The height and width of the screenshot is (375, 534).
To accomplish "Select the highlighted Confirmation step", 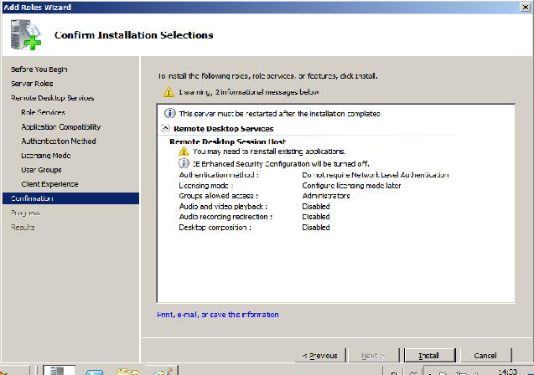I will pyautogui.click(x=70, y=198).
